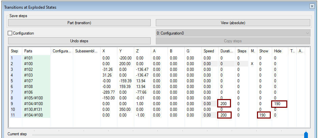The image size is (318, 138).
Task: Click the Hide column header
Action: (278, 51)
